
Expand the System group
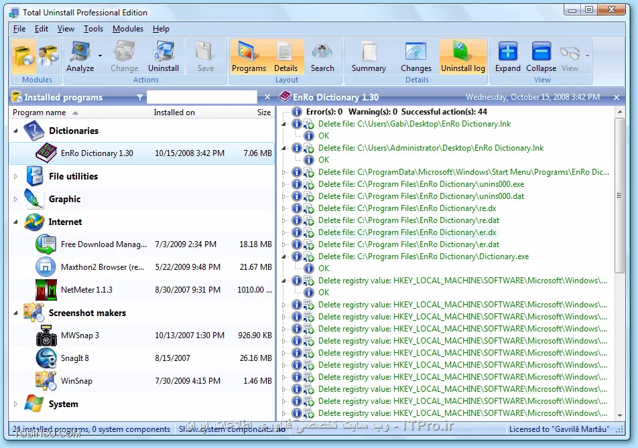(x=15, y=404)
